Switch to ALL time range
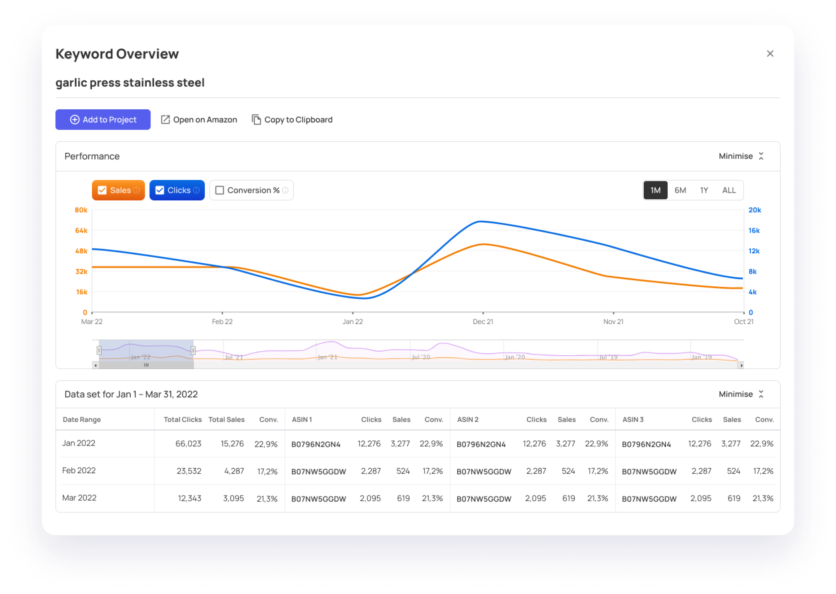 click(x=729, y=190)
